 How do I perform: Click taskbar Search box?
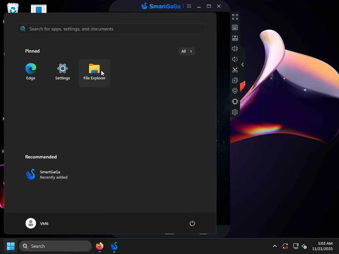click(55, 246)
